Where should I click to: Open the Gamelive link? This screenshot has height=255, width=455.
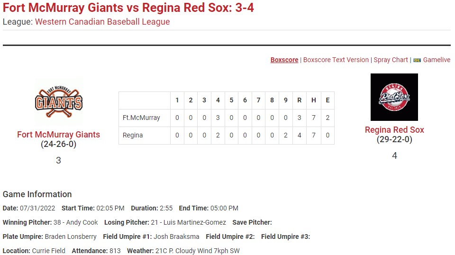point(437,60)
